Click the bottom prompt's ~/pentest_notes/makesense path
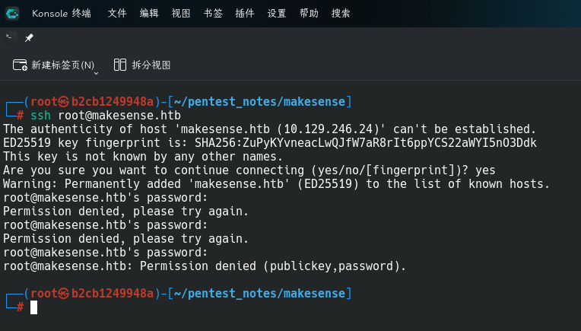 click(259, 294)
